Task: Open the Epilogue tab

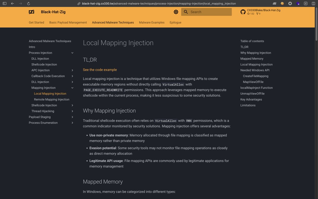Action: tap(175, 23)
